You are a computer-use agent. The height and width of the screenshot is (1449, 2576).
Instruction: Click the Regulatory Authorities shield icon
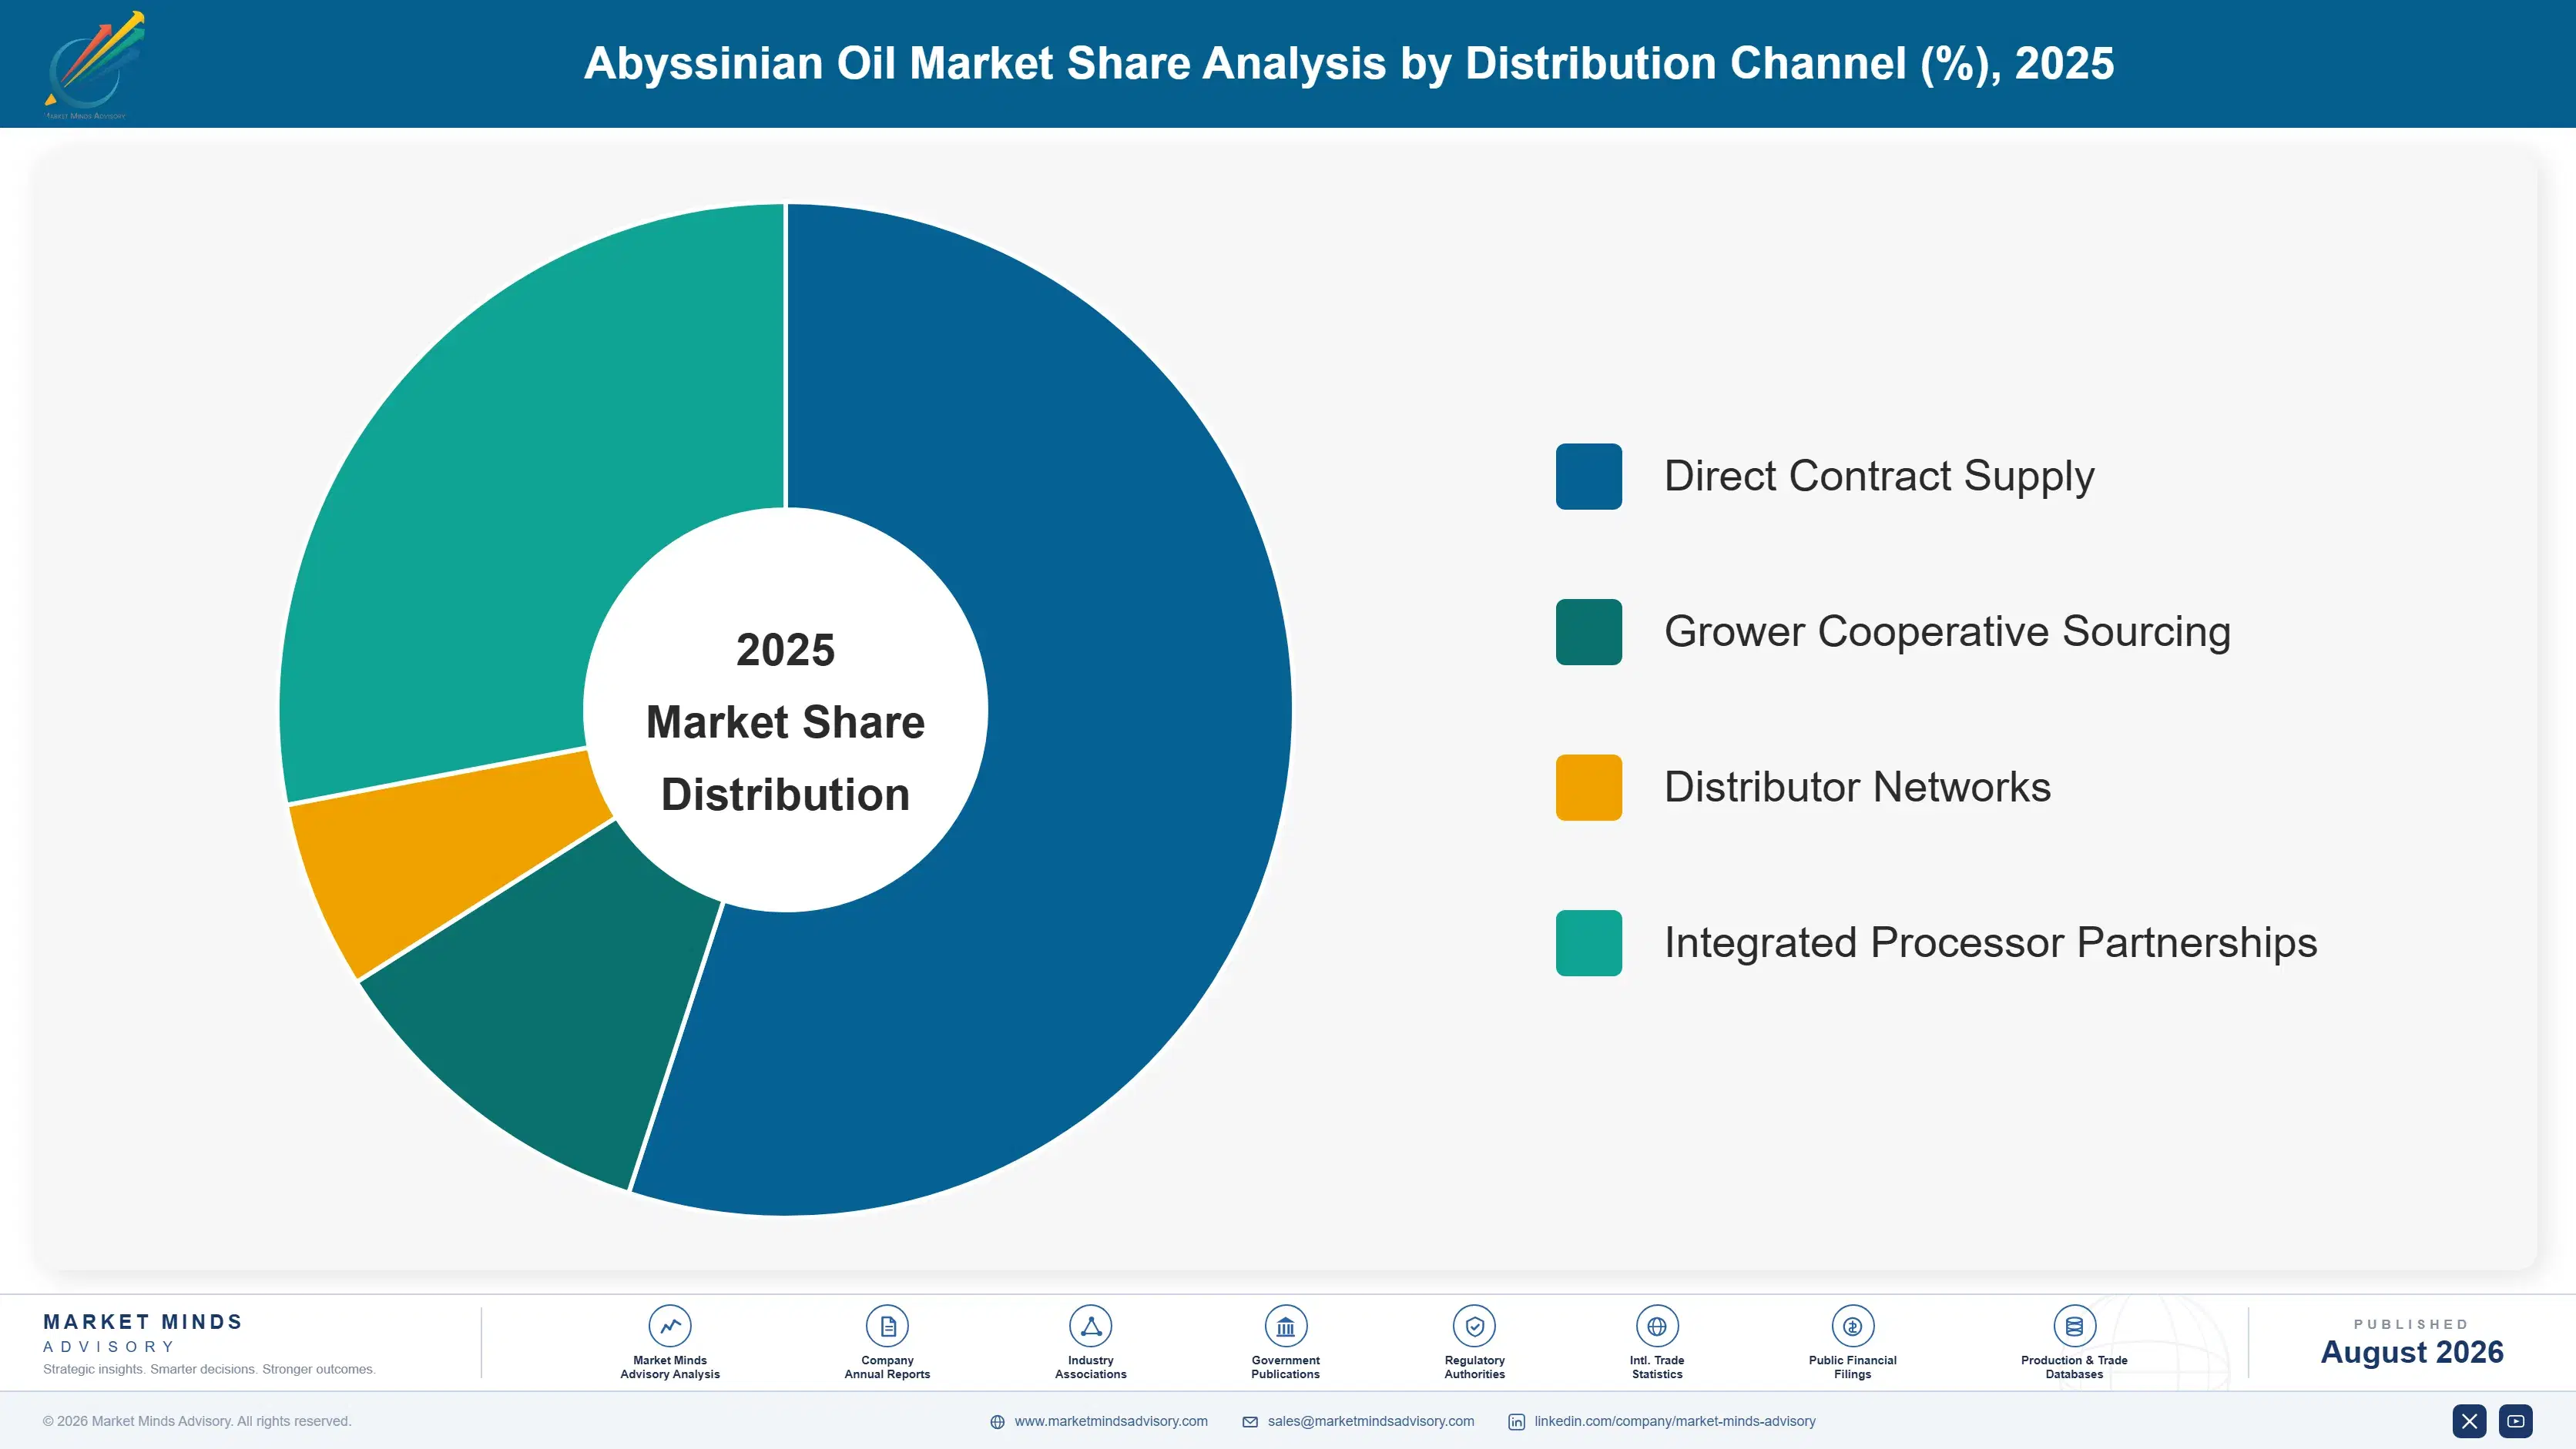[1474, 1326]
